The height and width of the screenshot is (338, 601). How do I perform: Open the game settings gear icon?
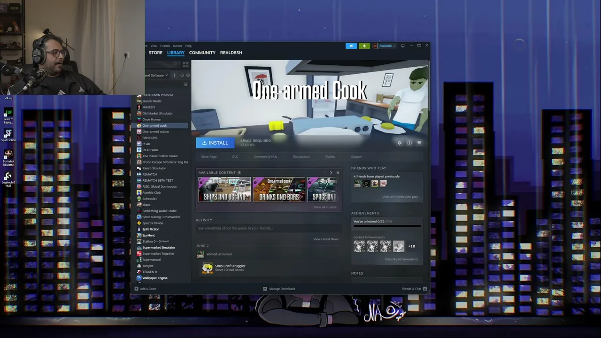[400, 143]
